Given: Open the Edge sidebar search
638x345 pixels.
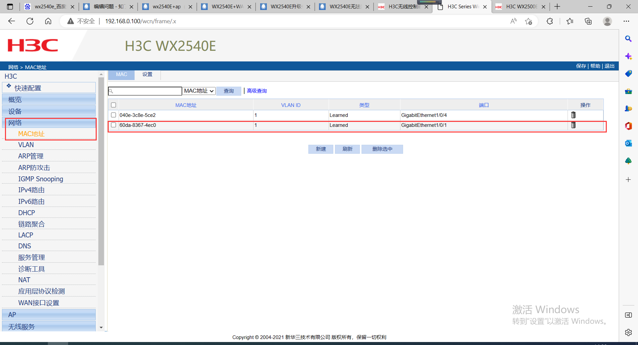Looking at the screenshot, I should [x=628, y=39].
